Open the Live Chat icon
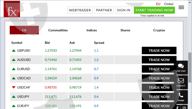 181,67
